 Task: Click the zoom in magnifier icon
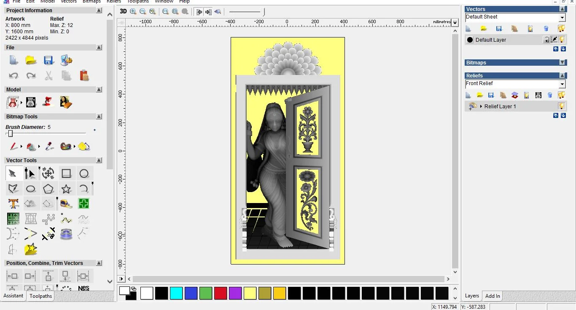tap(133, 11)
